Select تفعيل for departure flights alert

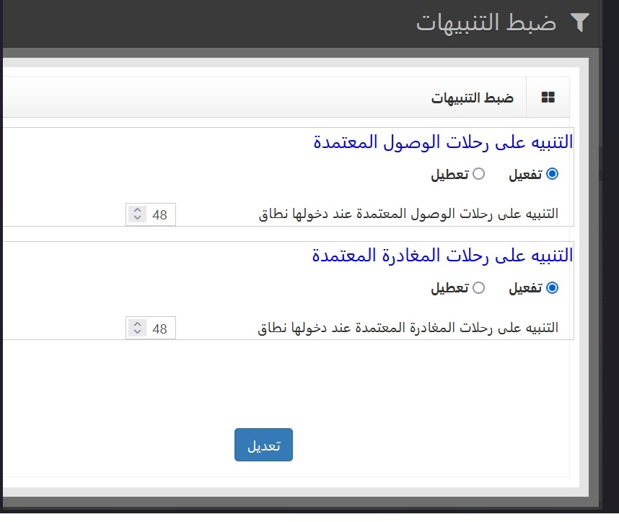553,288
